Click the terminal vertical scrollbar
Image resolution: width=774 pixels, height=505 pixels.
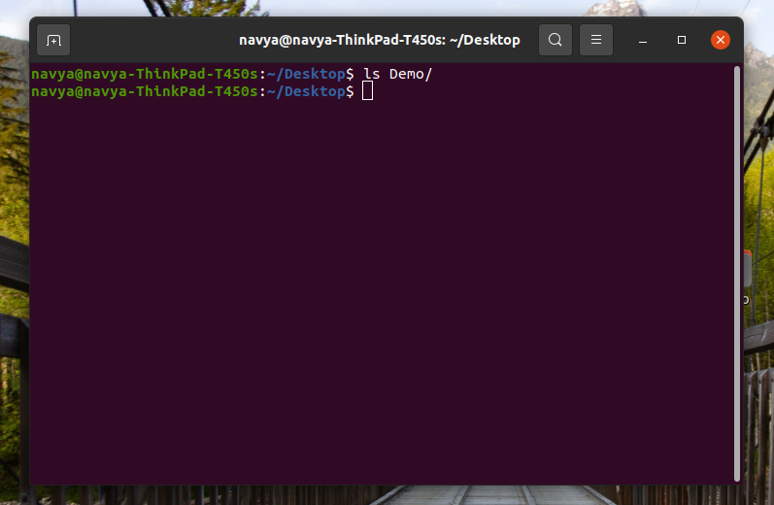tap(737, 273)
